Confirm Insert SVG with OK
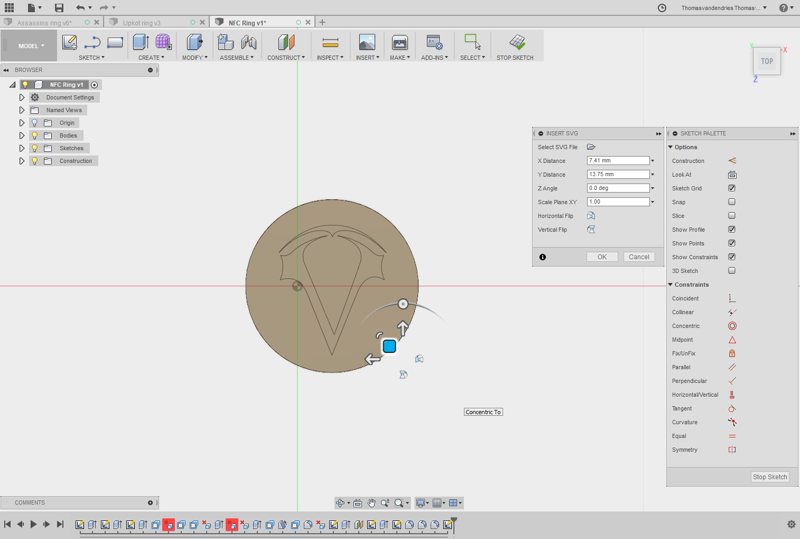Viewport: 800px width, 539px height. coord(602,257)
